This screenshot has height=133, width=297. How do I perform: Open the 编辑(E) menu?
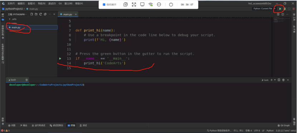(x=21, y=4)
